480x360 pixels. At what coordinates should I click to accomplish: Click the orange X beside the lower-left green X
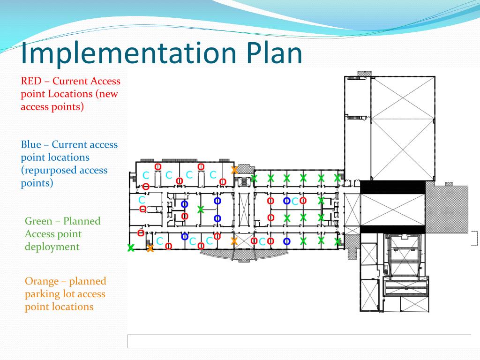pyautogui.click(x=150, y=248)
